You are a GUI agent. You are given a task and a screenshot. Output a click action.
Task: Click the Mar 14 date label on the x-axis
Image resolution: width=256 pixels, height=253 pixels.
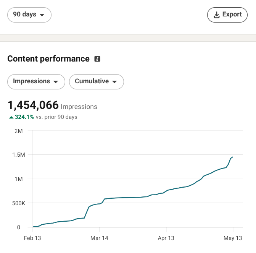pyautogui.click(x=99, y=238)
